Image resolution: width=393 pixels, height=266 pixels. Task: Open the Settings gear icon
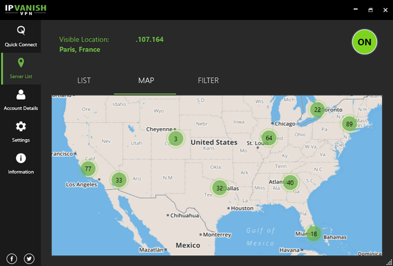tap(21, 126)
